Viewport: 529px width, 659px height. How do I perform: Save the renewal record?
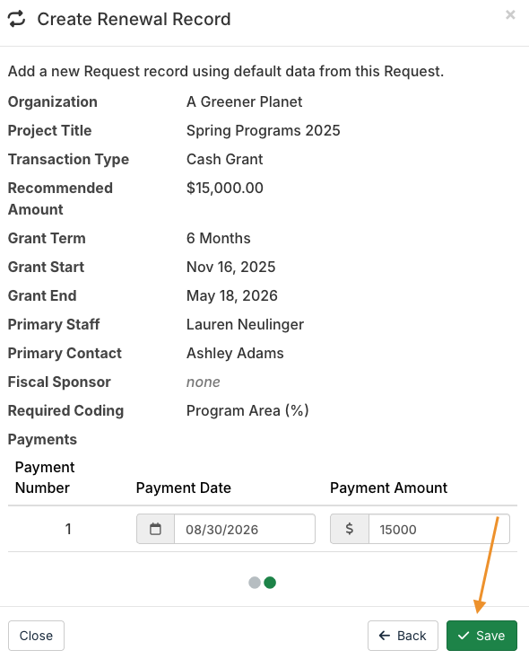481,636
